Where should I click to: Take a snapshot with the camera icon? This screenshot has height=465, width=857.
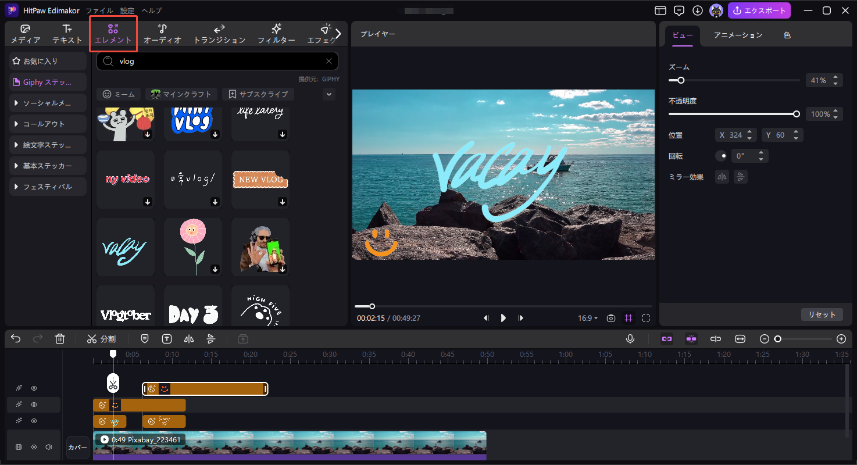coord(611,318)
